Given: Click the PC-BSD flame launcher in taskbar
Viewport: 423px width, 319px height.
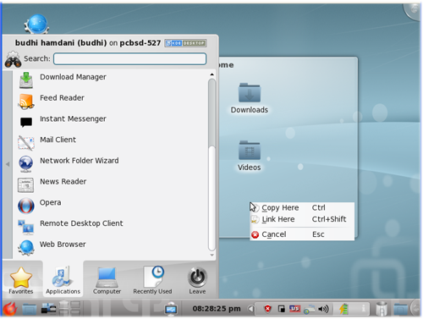Looking at the screenshot, I should pyautogui.click(x=10, y=309).
